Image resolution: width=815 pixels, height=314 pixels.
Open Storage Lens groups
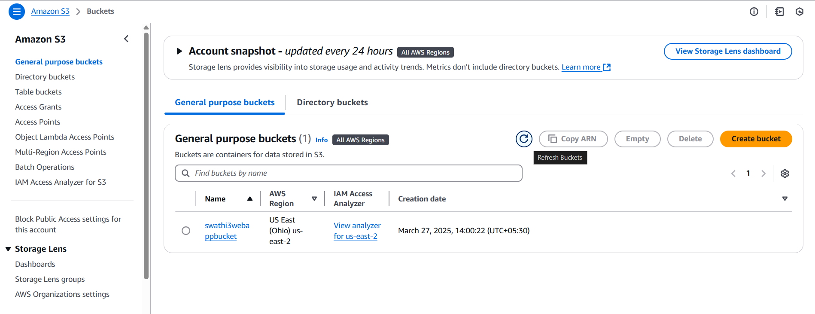pos(50,279)
